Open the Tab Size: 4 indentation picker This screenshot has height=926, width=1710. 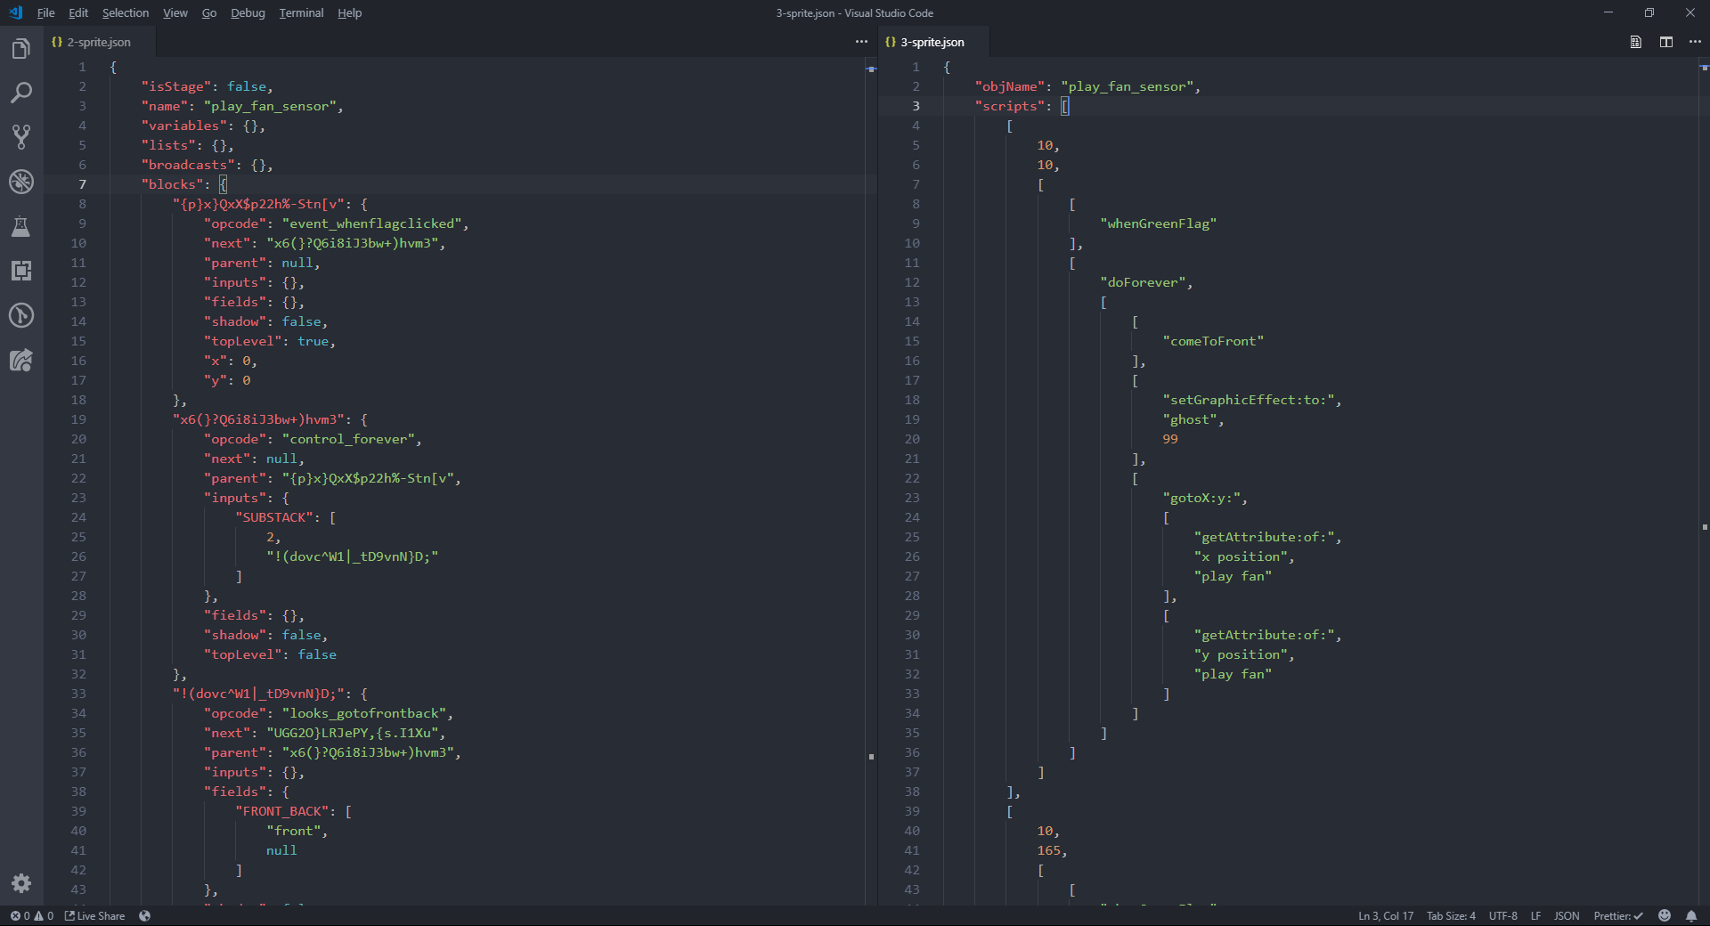click(1451, 916)
